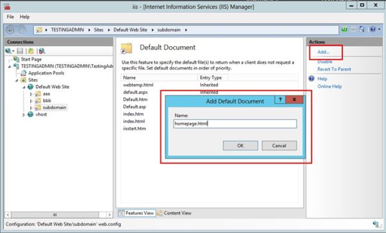Click the Help question mark toolbar icon
The image size is (386, 233).
(x=373, y=30)
